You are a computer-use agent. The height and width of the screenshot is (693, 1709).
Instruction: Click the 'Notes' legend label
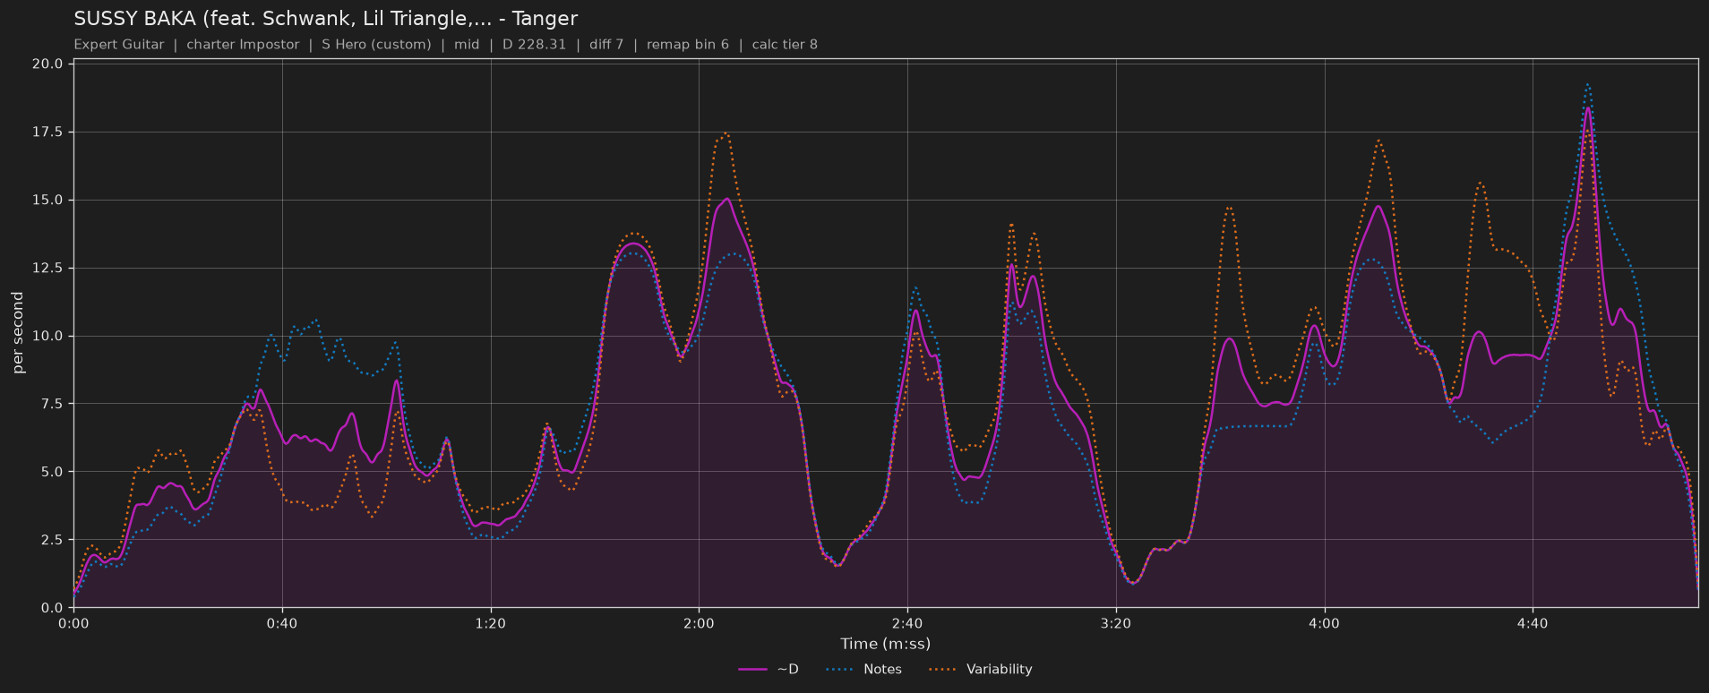882,669
